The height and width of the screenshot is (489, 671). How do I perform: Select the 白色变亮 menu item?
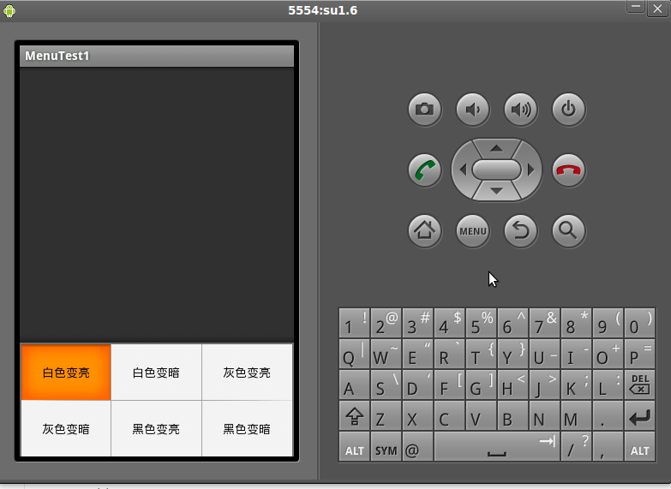point(66,373)
